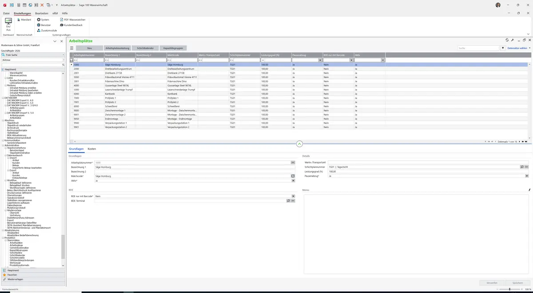Collapse the navigation pane with the chevron

(55, 41)
